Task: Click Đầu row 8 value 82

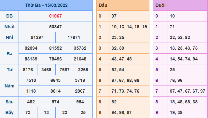Action: (x=114, y=102)
